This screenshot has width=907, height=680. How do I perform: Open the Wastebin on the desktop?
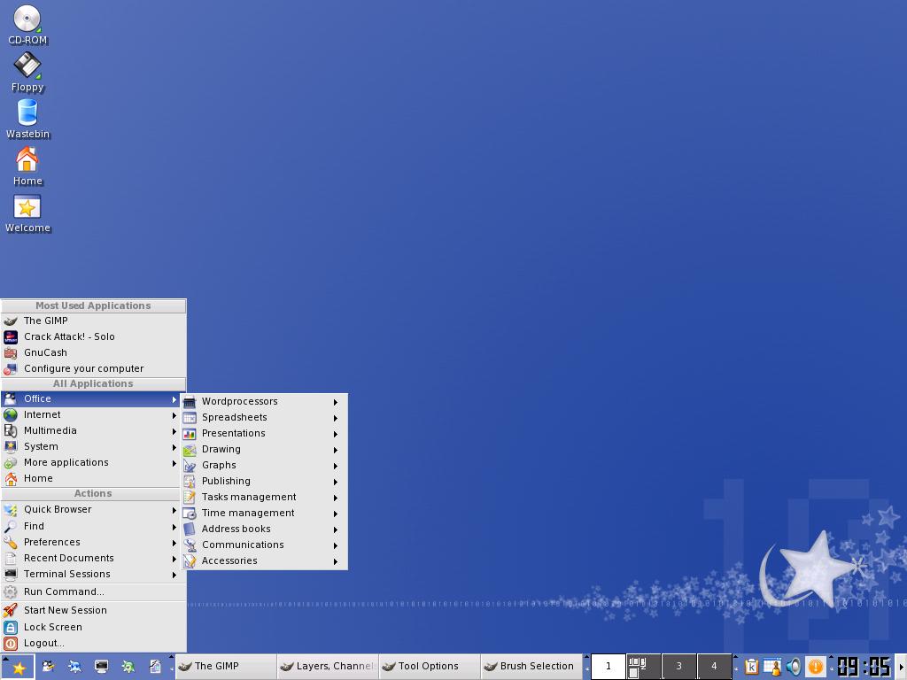[x=27, y=114]
